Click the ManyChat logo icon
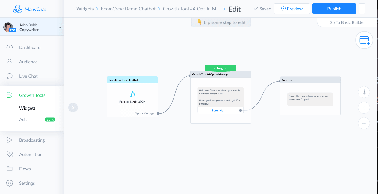The width and height of the screenshot is (378, 194). pyautogui.click(x=18, y=9)
